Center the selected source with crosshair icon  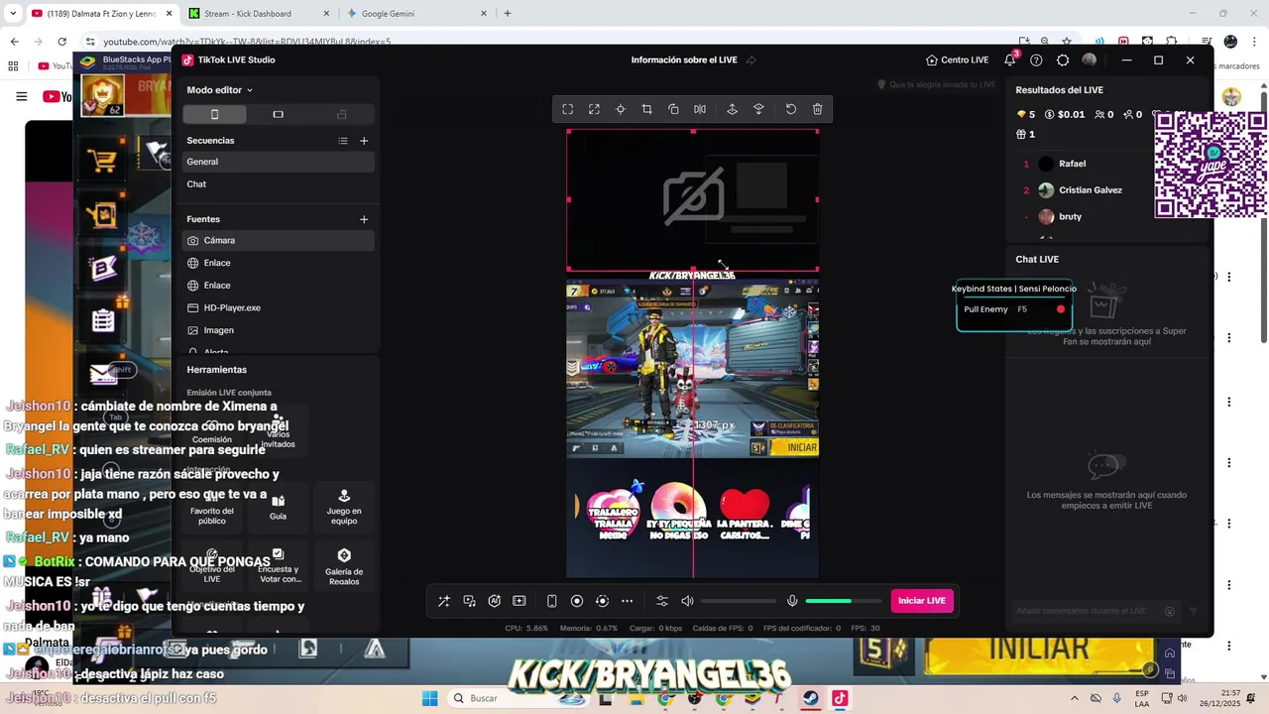pyautogui.click(x=621, y=109)
